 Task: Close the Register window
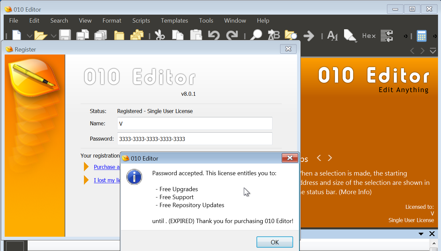coord(288,49)
